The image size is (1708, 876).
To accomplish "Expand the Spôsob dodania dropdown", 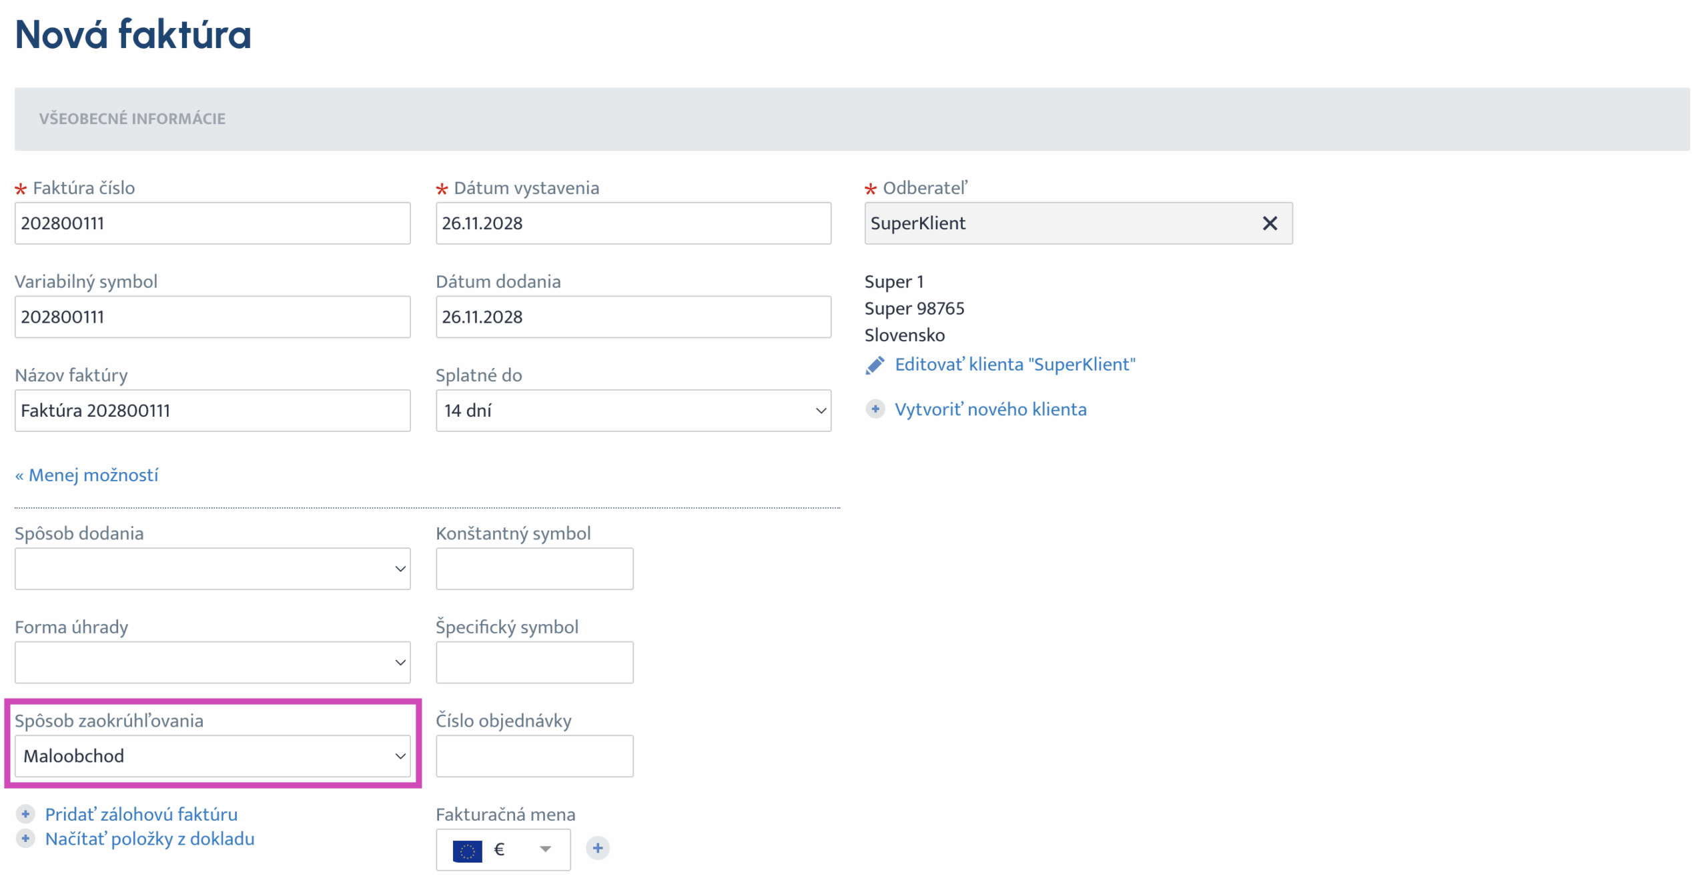I will point(212,569).
